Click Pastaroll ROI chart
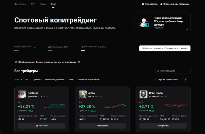Screen dimensions: 205x134 tap(54, 106)
